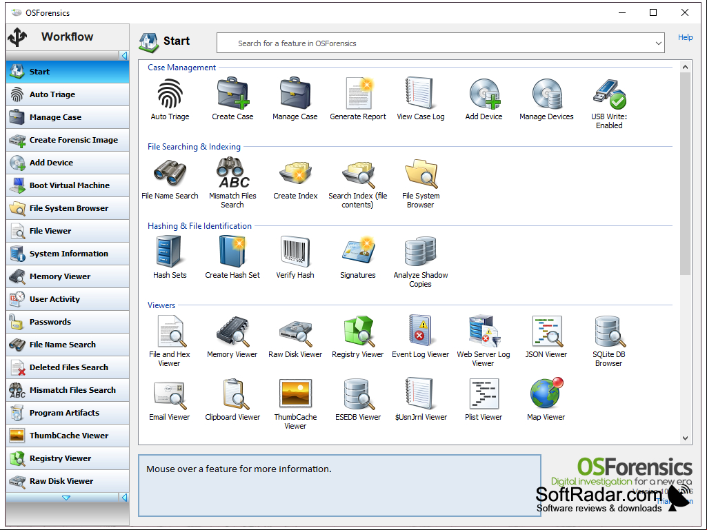Click the Start panel scrollbar up arrow
The width and height of the screenshot is (707, 530).
tap(685, 67)
